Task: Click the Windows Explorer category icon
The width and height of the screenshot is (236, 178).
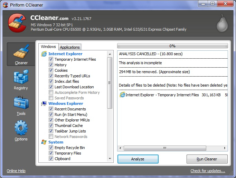Action: click(44, 103)
